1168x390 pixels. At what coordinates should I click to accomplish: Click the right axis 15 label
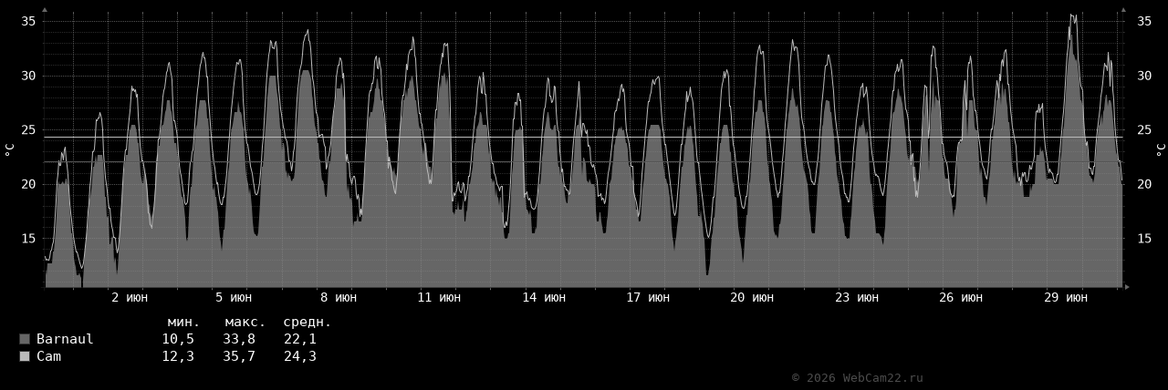coord(1143,239)
